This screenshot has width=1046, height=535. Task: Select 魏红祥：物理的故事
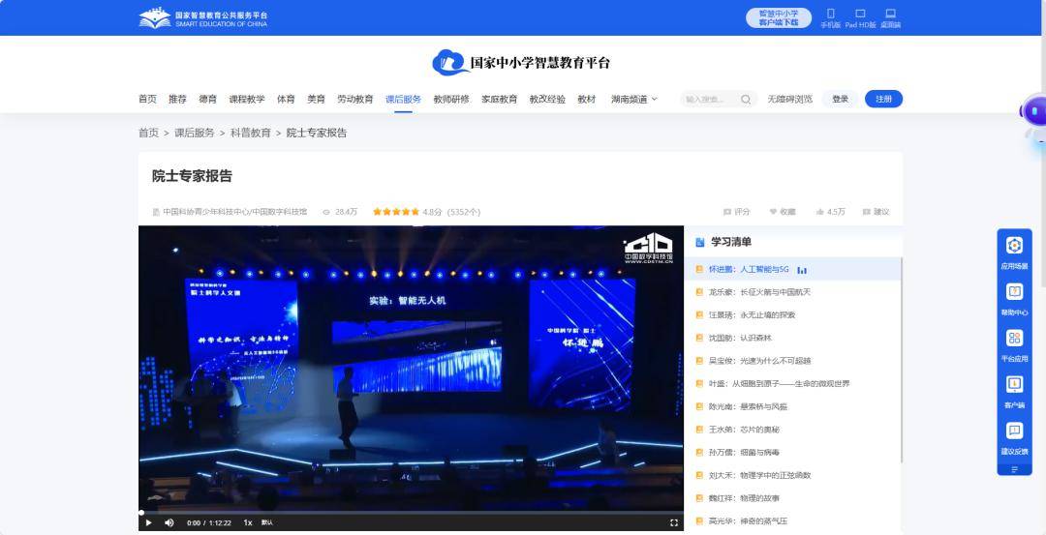(x=792, y=498)
